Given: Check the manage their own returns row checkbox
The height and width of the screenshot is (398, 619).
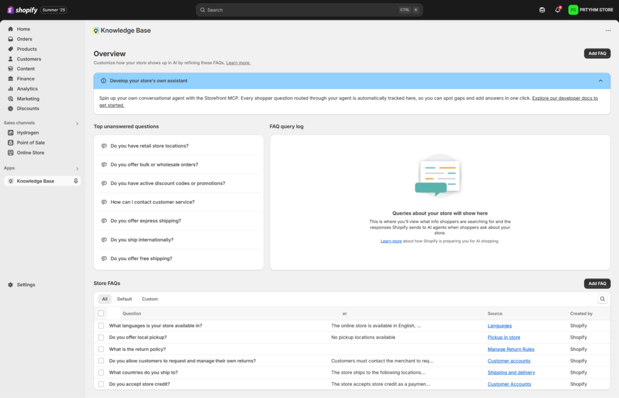Looking at the screenshot, I should [101, 361].
